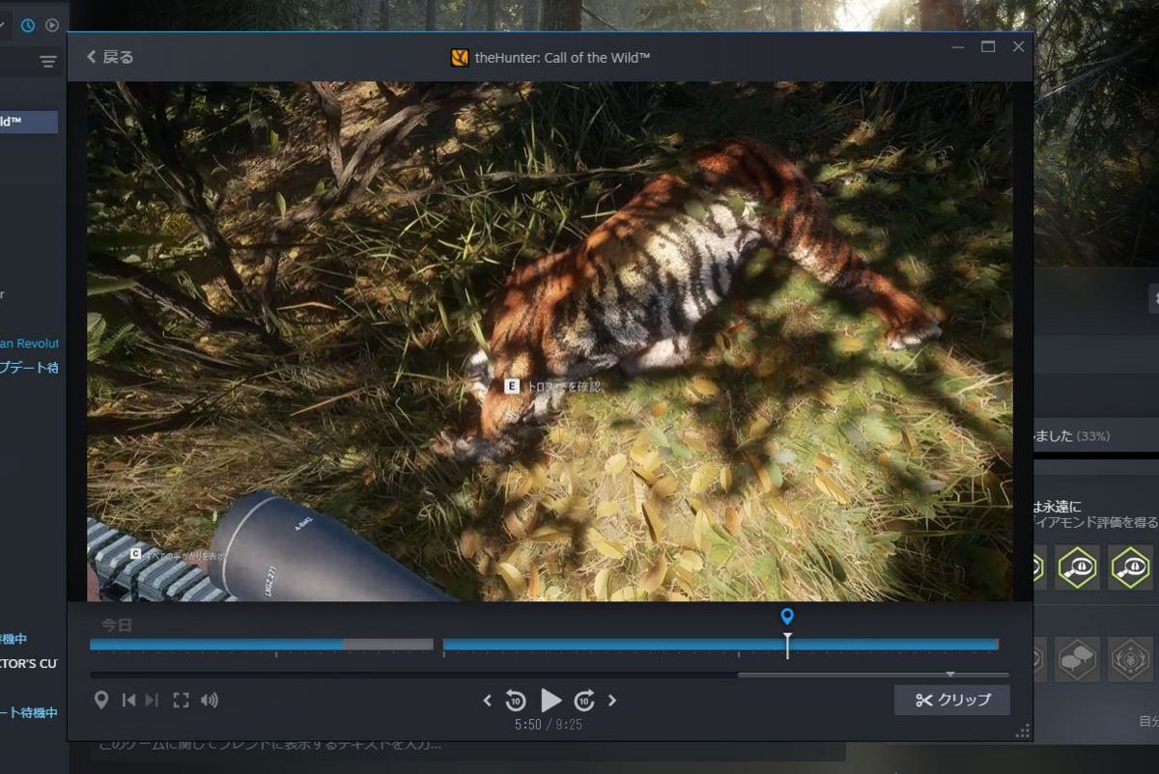1159x774 pixels.
Task: Minimize the recording viewer window
Action: (x=957, y=46)
